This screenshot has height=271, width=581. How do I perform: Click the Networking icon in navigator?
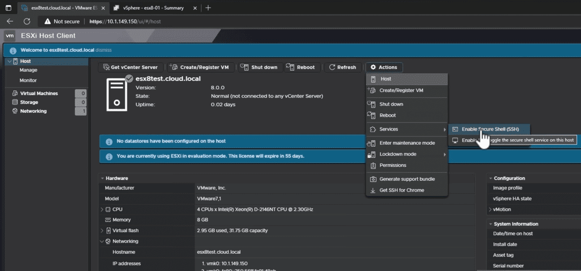point(15,111)
